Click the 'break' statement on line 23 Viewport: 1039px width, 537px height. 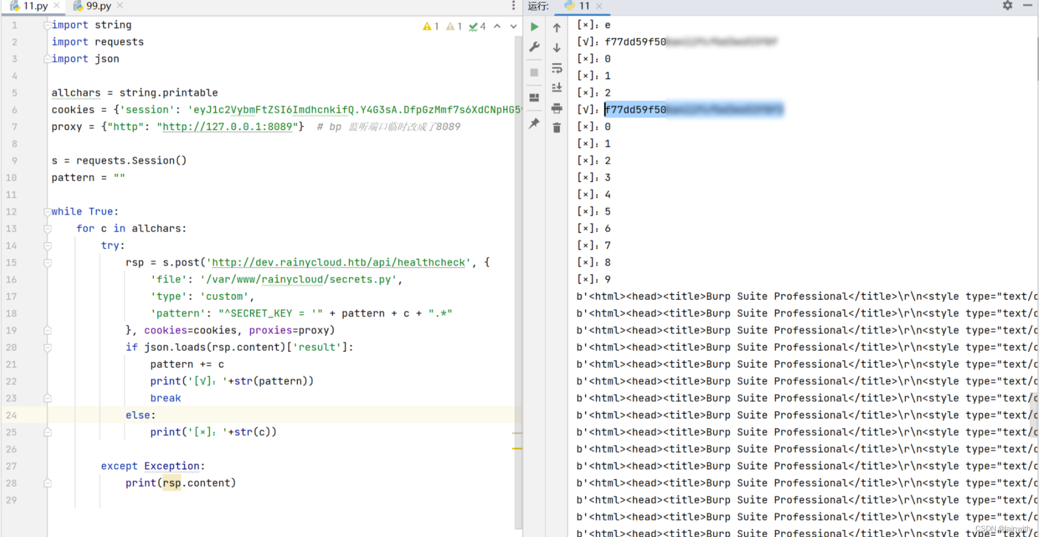pos(165,398)
